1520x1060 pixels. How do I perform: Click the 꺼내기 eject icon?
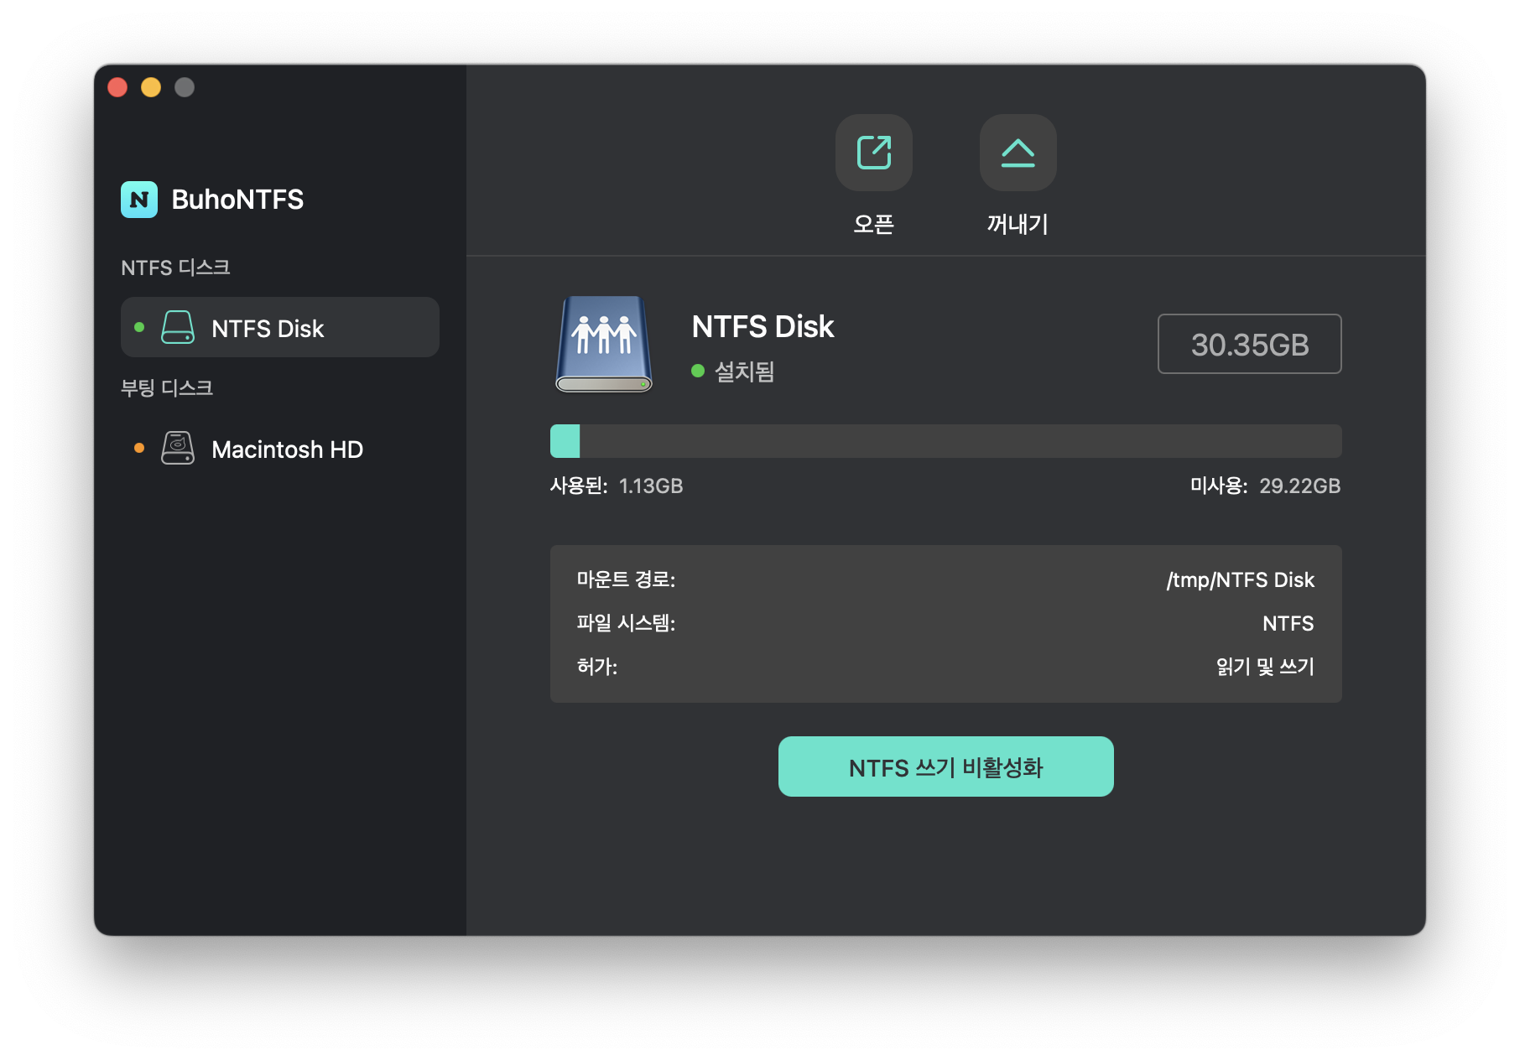1018,153
